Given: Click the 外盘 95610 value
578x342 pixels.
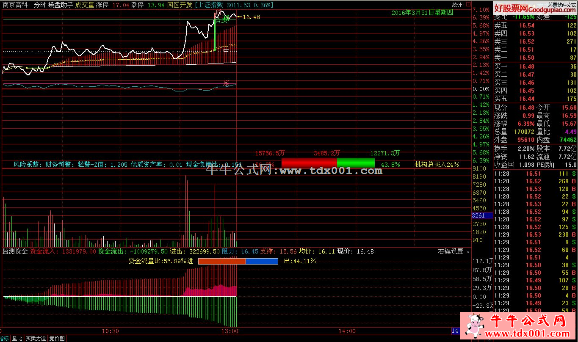Looking at the screenshot, I should click(x=526, y=140).
